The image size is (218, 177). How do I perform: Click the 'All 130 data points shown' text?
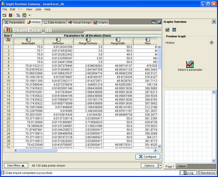coord(48,165)
